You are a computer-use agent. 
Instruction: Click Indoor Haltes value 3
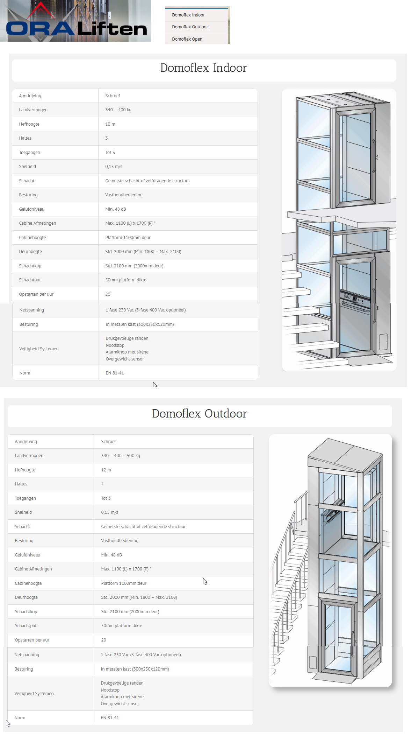[107, 138]
